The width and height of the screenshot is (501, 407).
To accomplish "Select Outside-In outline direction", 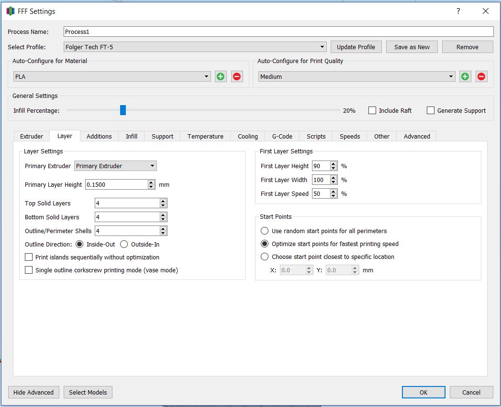I will click(124, 244).
